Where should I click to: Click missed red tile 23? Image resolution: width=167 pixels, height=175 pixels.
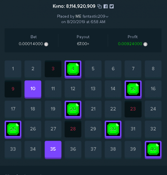pos(133,109)
